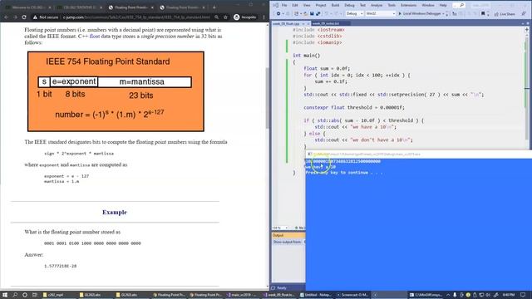Open Visual Studio Debug menu

point(349,5)
